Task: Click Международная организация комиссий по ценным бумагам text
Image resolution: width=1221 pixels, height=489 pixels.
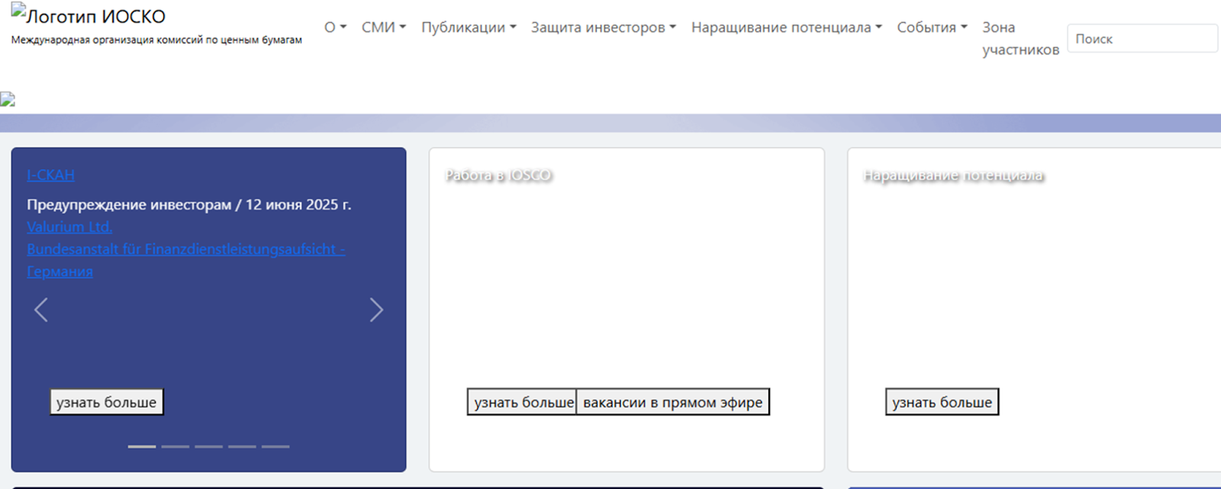Action: [x=156, y=40]
